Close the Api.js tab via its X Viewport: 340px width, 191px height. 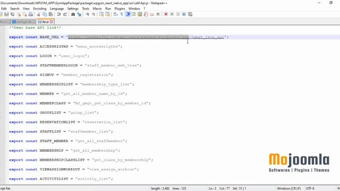pyautogui.click(x=51, y=22)
